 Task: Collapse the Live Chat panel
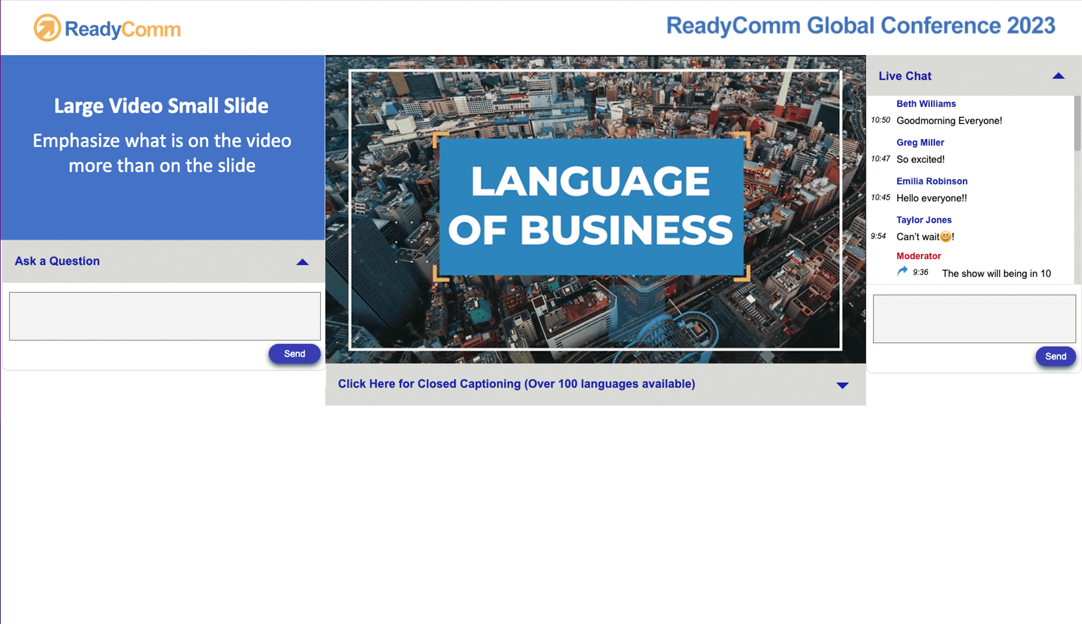pos(1059,76)
